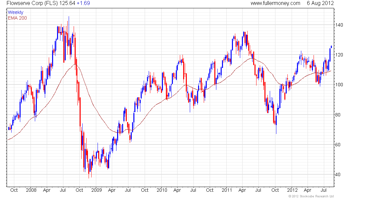Click the '2011' date axis label

(227, 190)
